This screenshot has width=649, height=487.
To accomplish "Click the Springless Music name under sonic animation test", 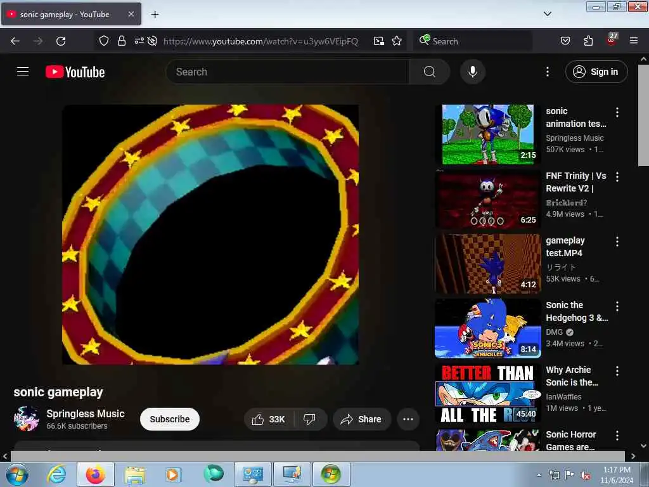I will coord(574,138).
